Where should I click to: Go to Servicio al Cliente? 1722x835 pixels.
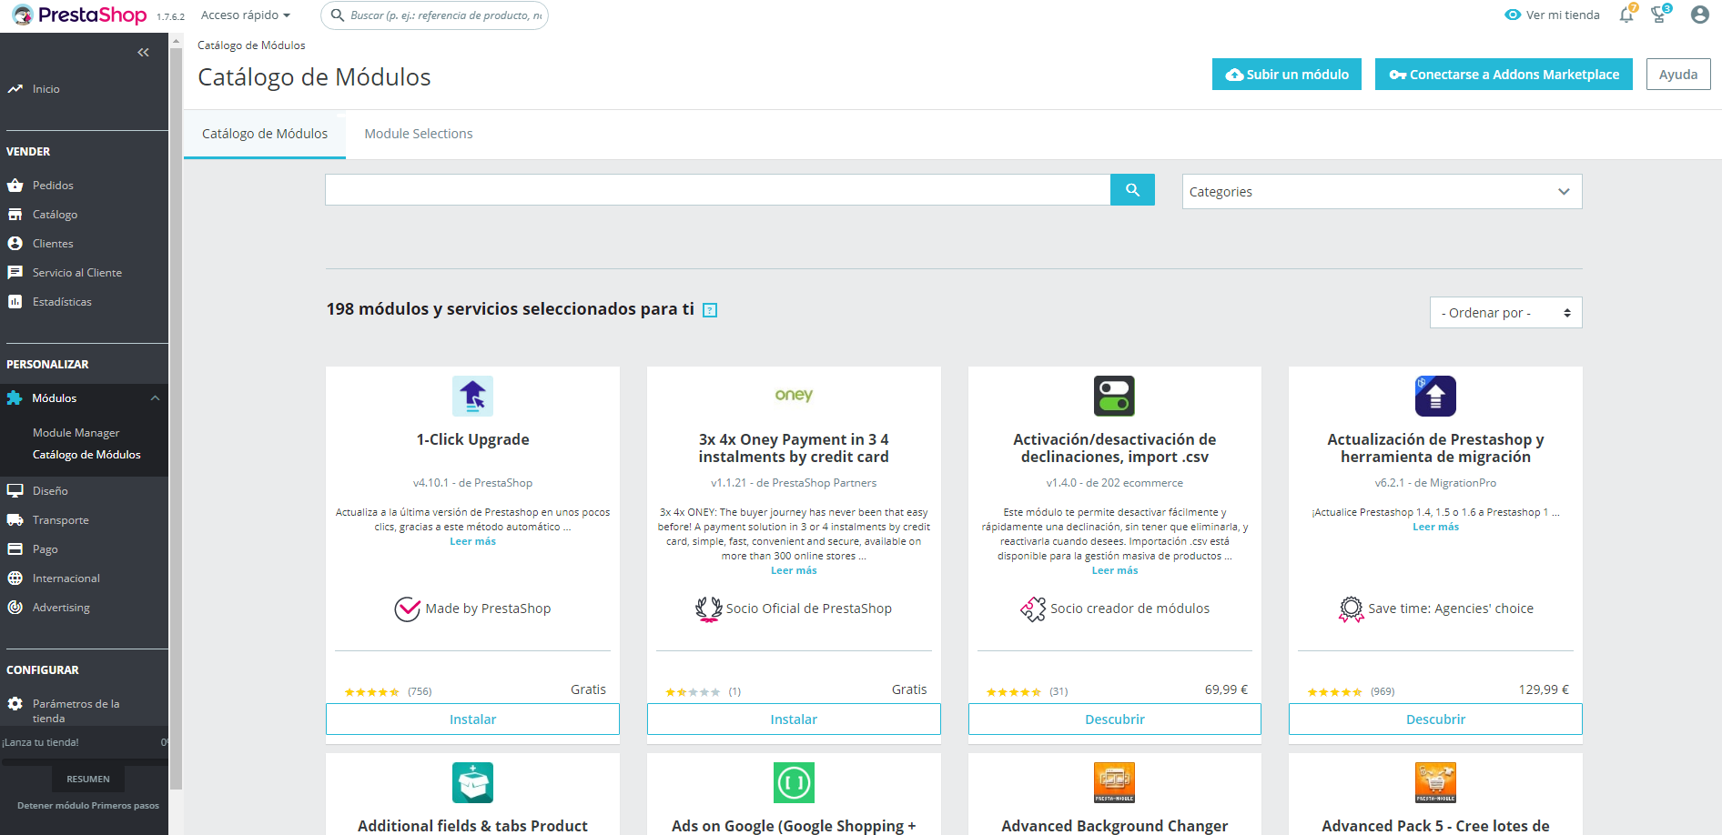[x=76, y=272]
